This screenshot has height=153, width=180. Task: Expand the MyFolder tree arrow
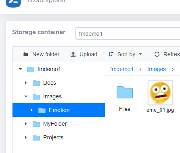[x=26, y=124]
